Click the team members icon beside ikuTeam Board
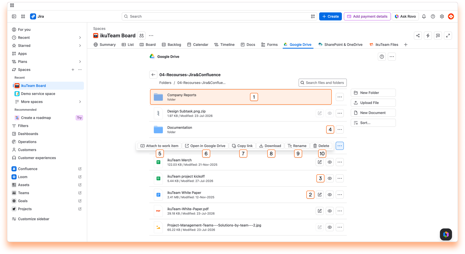This screenshot has width=465, height=254. pyautogui.click(x=142, y=36)
